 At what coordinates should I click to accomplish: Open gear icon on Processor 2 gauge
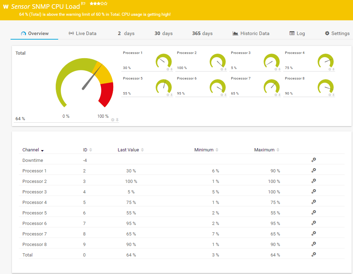222,69
